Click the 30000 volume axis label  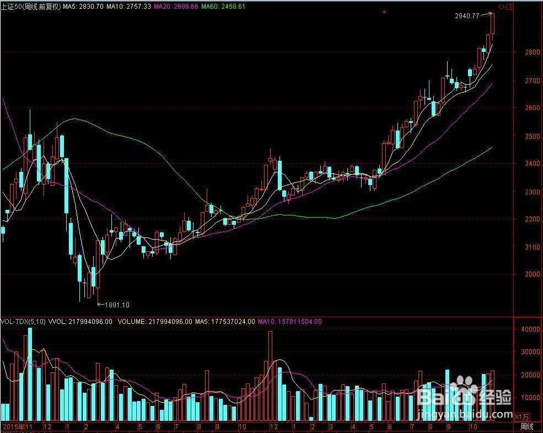point(530,351)
